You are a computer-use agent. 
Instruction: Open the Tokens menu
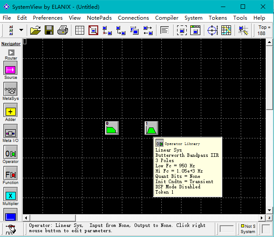(218, 18)
